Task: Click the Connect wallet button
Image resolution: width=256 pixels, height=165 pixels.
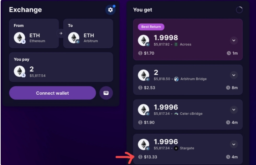Action: 52,93
